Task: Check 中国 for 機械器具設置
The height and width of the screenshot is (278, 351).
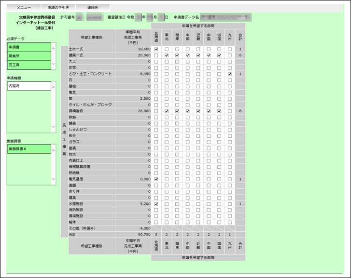Action: coord(209,167)
